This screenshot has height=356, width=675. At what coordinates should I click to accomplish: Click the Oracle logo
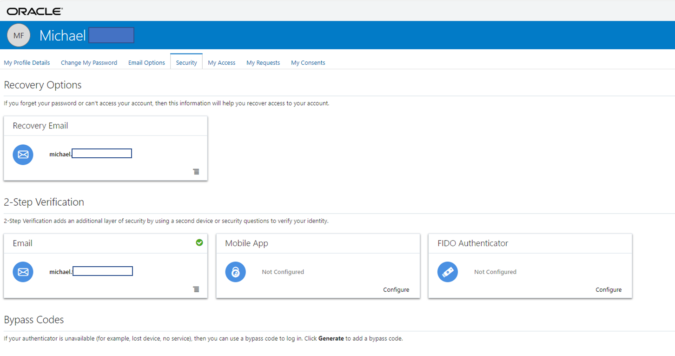click(35, 11)
